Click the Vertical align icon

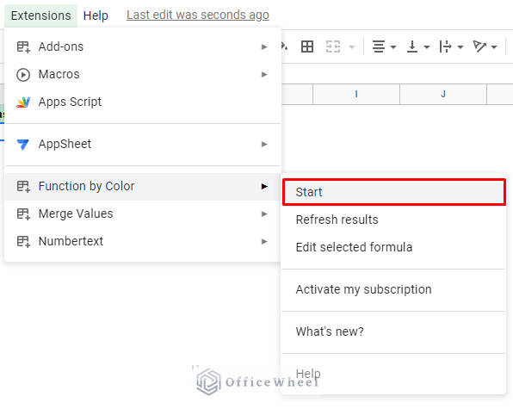coord(412,46)
